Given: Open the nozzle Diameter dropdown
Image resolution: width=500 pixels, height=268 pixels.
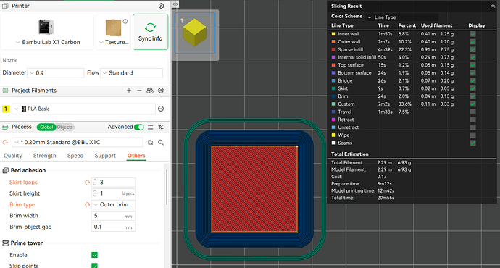Looking at the screenshot, I should [x=56, y=73].
